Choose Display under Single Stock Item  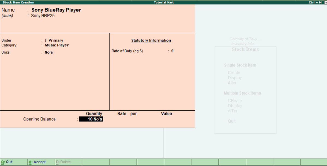coord(235,78)
